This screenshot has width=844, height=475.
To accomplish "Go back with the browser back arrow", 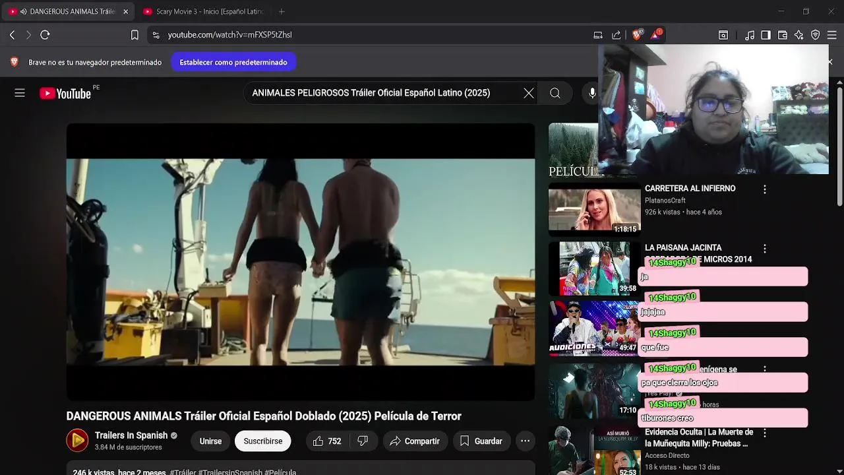I will click(x=12, y=35).
